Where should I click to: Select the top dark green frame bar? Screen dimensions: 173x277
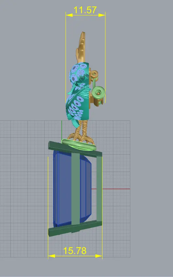point(75,149)
